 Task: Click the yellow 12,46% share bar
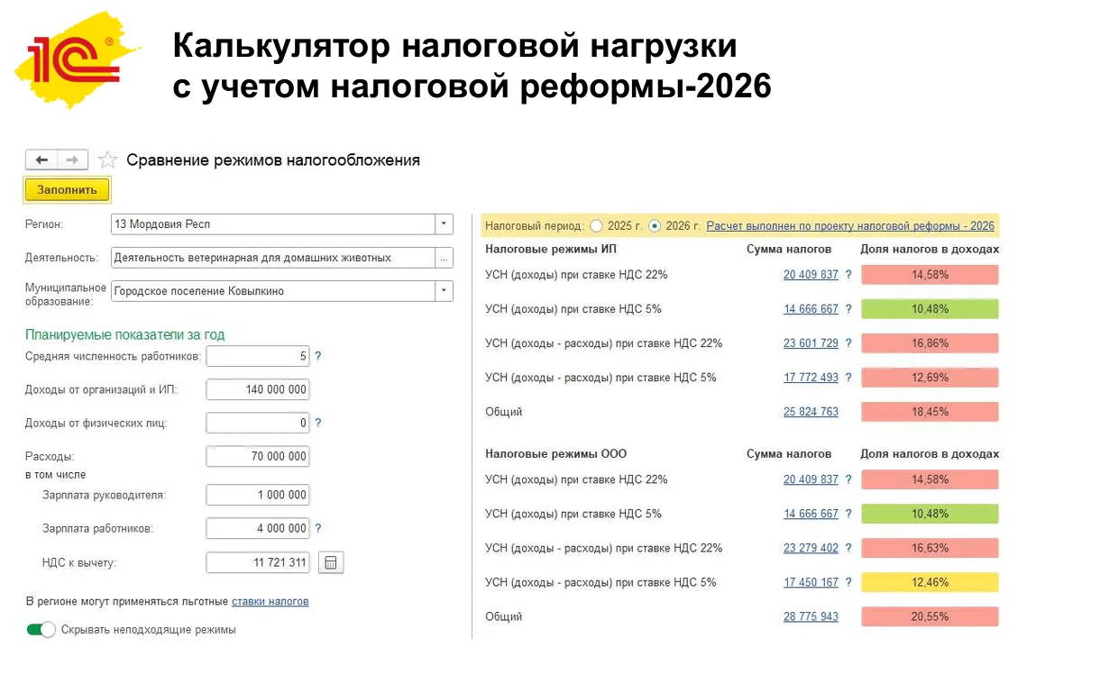click(x=930, y=582)
